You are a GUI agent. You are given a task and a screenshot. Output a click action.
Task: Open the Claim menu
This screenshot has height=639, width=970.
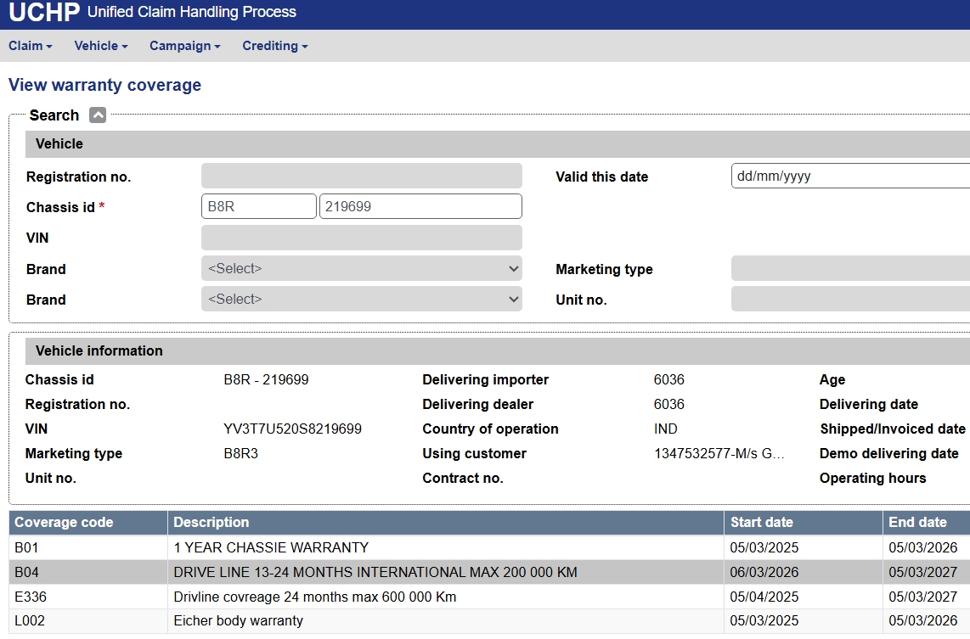(x=31, y=46)
